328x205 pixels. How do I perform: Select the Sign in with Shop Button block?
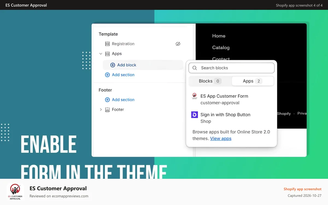coord(232,118)
